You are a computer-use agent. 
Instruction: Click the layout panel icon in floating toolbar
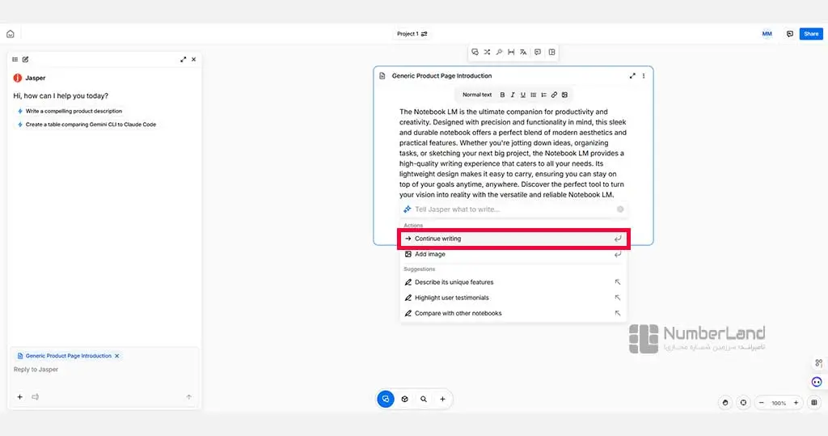(x=551, y=53)
